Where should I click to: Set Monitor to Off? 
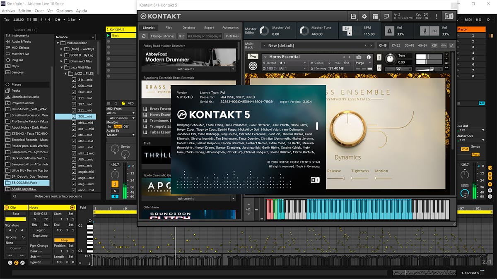click(126, 126)
